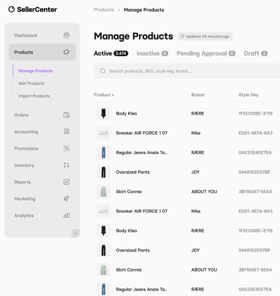Screen dimensions: 280x296
Task: Open Orders via its clipboard icon
Action: 66,115
